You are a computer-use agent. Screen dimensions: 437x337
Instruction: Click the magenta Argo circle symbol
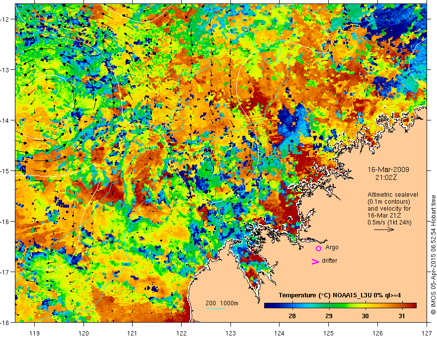click(x=318, y=248)
